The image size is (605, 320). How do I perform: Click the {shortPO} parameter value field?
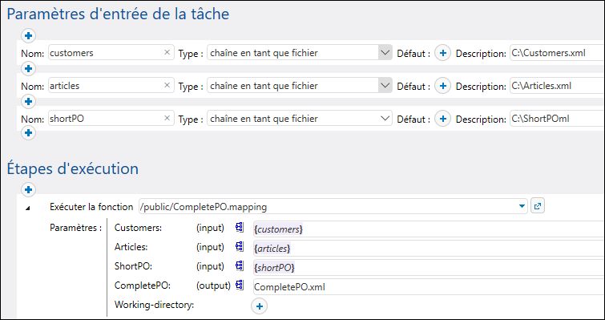(x=429, y=268)
